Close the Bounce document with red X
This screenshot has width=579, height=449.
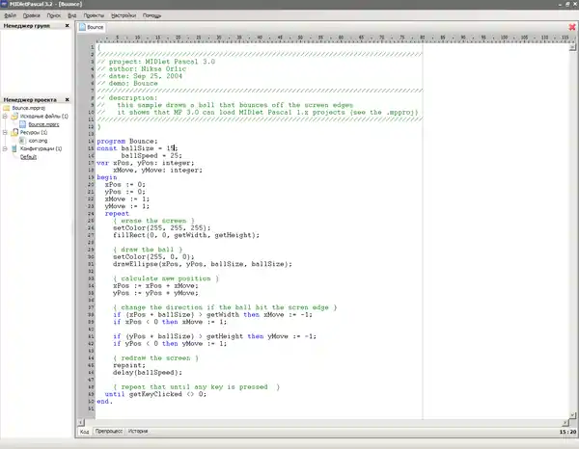[x=571, y=29]
